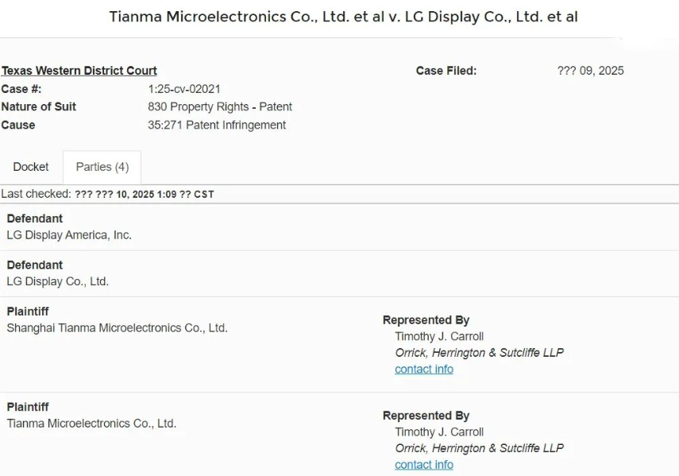
Task: Click the case title heading at top
Action: click(x=343, y=17)
